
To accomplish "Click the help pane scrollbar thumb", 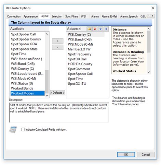I will point(149,42).
